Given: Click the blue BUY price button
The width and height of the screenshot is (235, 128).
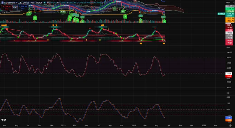Looking at the screenshot, I should (x=23, y=8).
